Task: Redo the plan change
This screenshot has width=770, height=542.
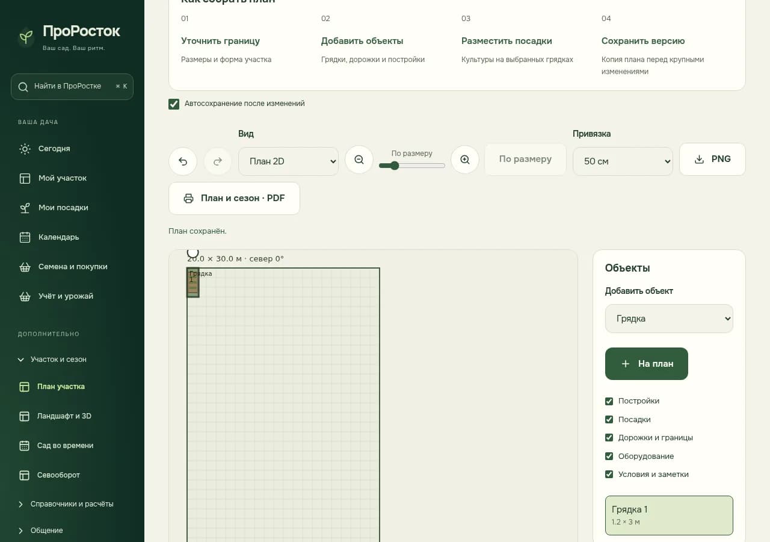Action: coord(218,161)
